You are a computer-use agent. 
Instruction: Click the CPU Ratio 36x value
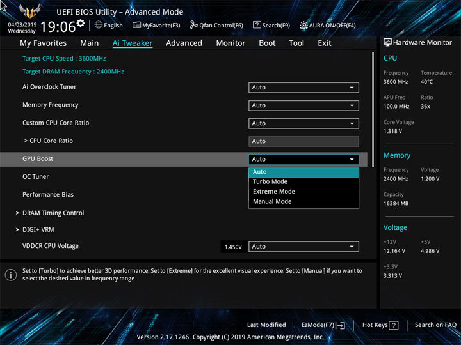pyautogui.click(x=425, y=107)
